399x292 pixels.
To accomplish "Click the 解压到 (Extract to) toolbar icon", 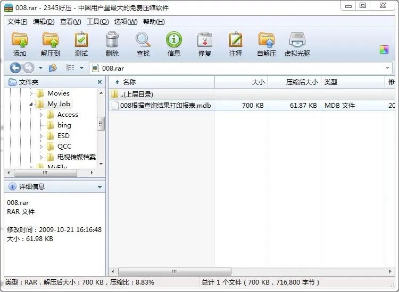I will pyautogui.click(x=51, y=40).
